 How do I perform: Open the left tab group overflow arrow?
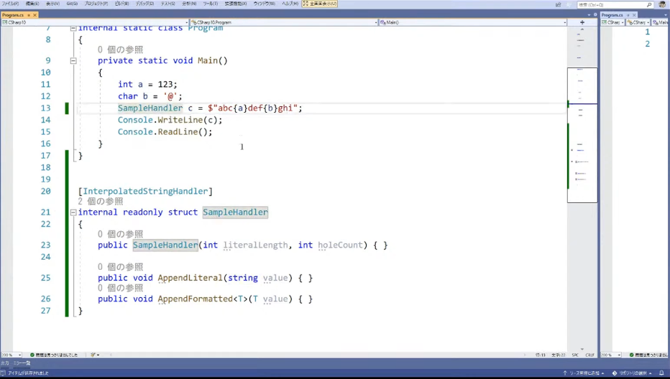pos(589,15)
